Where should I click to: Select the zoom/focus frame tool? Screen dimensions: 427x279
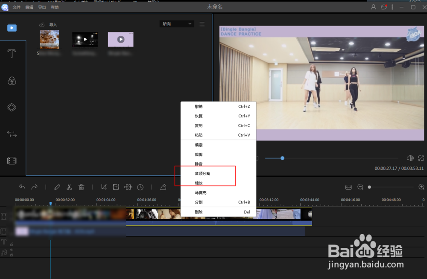pyautogui.click(x=116, y=187)
